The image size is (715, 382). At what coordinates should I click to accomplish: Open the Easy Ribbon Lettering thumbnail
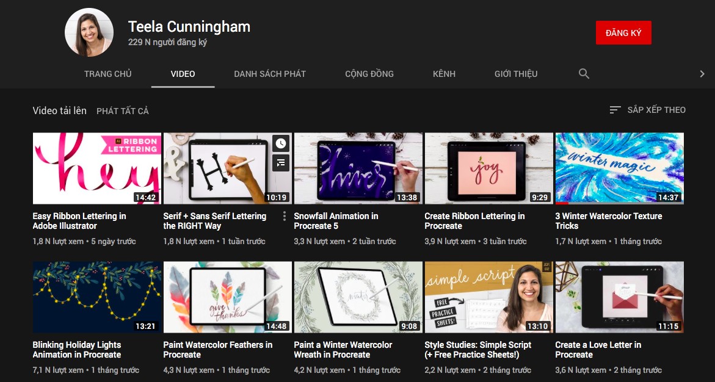pyautogui.click(x=97, y=168)
